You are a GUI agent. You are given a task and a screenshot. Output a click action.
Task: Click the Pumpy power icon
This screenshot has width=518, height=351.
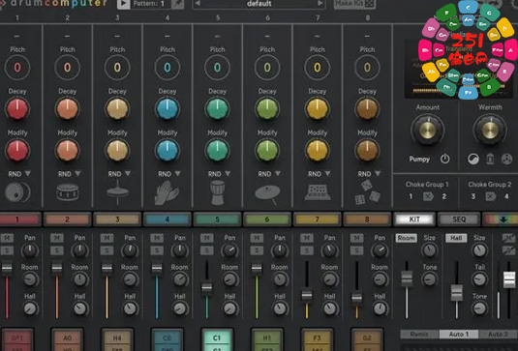point(445,159)
